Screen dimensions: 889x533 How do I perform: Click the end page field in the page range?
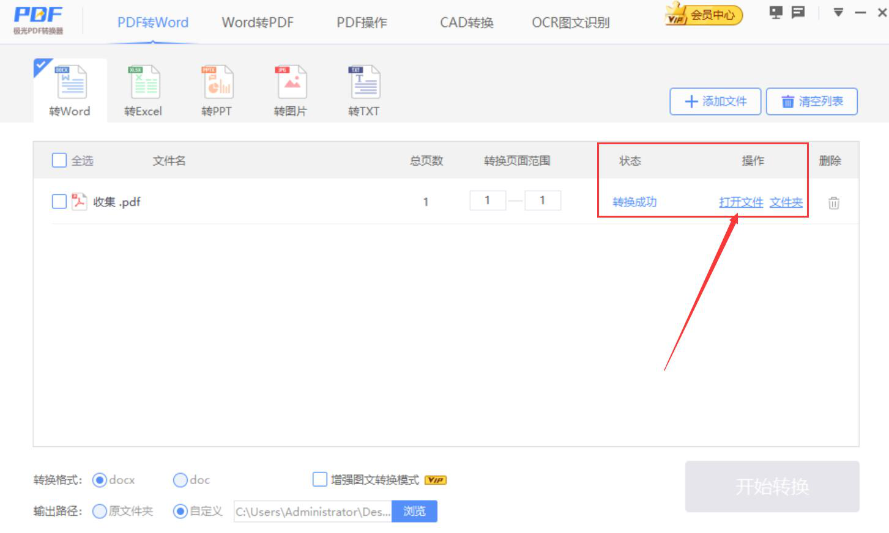click(x=542, y=200)
